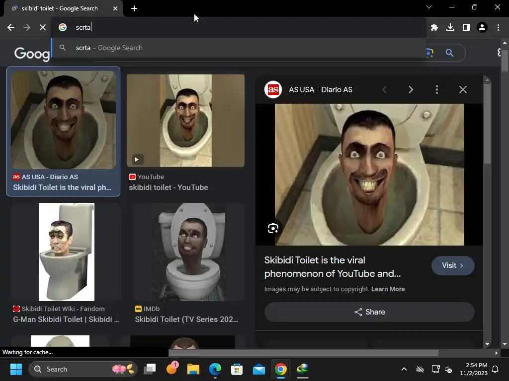Open tab search dropdown chevron
The height and width of the screenshot is (381, 509).
(429, 7)
